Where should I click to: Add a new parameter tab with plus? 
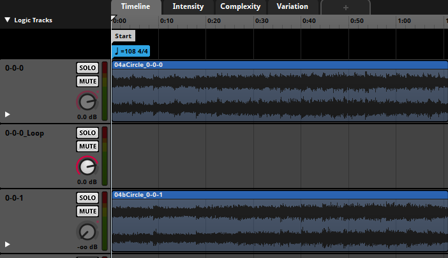pyautogui.click(x=346, y=8)
